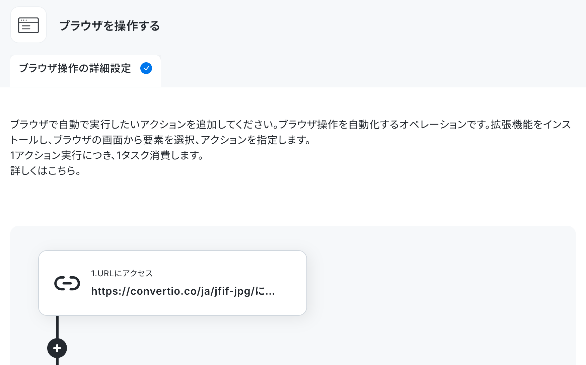Viewport: 586px width, 365px height.
Task: Click blank header area beside the settings tab
Action: coord(372,71)
